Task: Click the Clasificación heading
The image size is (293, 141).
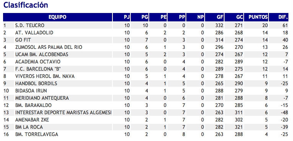Action: point(26,5)
